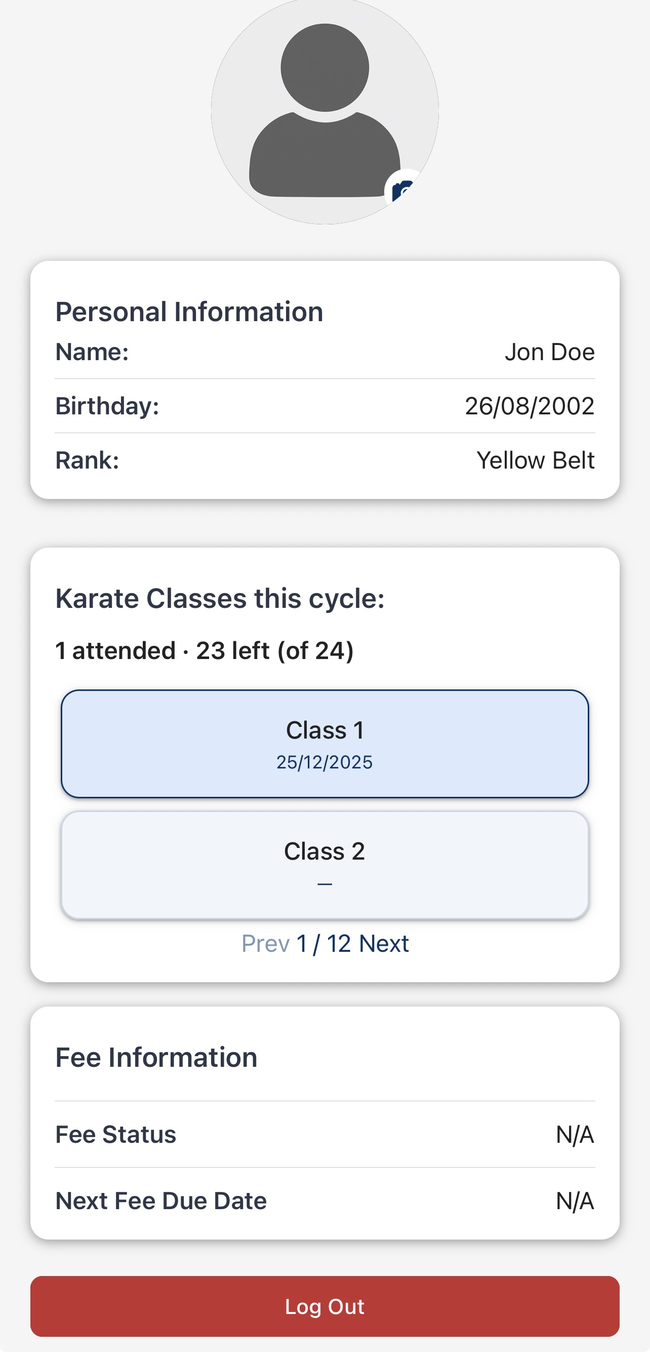Click the birthday value 26/08/2002

coord(530,406)
